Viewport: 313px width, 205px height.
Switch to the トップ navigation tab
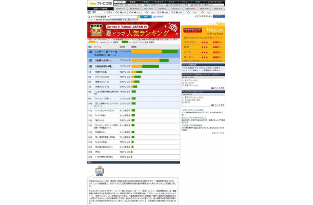pos(120,2)
